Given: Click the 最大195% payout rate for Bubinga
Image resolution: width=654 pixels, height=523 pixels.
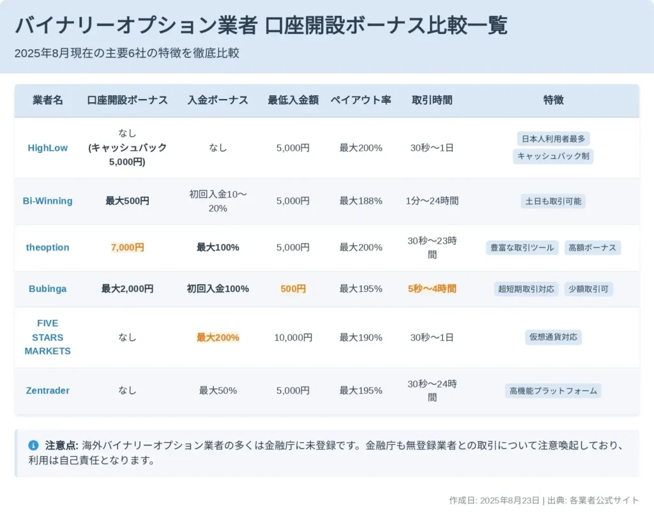Looking at the screenshot, I should click(x=361, y=289).
